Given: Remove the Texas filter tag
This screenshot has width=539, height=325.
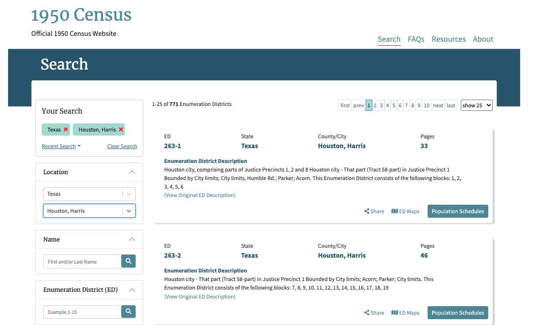Looking at the screenshot, I should point(66,129).
